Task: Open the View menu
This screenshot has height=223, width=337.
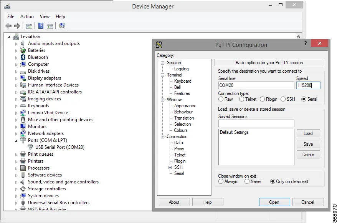Action: [x=45, y=17]
